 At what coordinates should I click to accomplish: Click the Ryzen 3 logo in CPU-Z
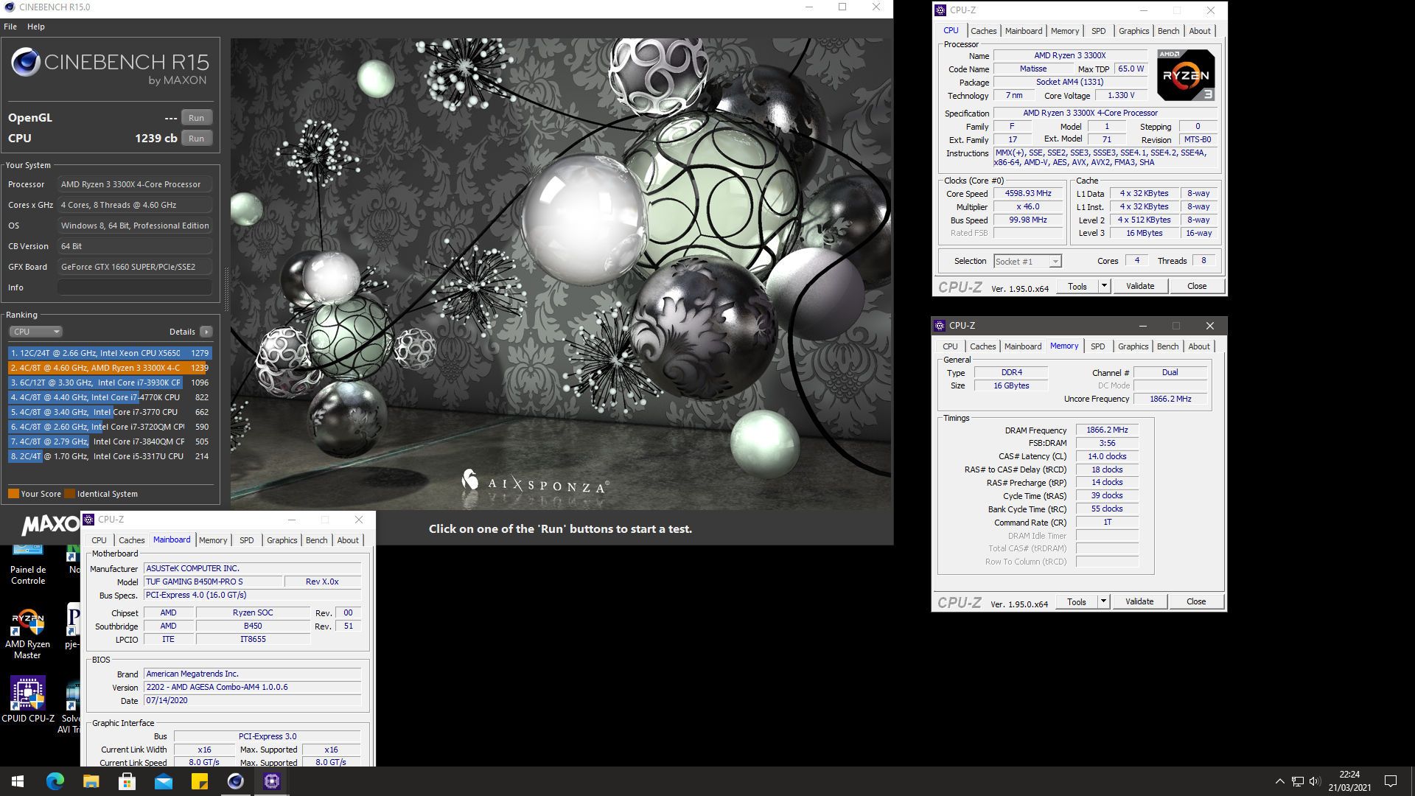coord(1186,75)
